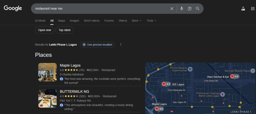Open the Google apps grid

point(252,8)
